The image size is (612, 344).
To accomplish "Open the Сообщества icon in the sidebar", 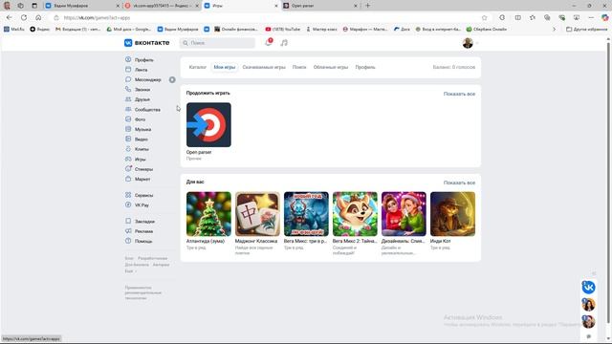I will [x=128, y=109].
